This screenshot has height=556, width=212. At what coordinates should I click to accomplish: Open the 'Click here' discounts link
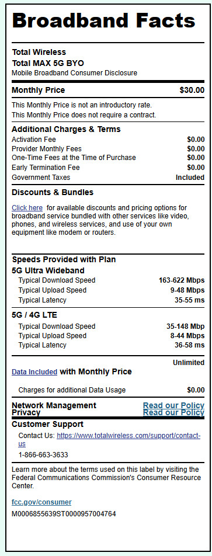tap(27, 208)
